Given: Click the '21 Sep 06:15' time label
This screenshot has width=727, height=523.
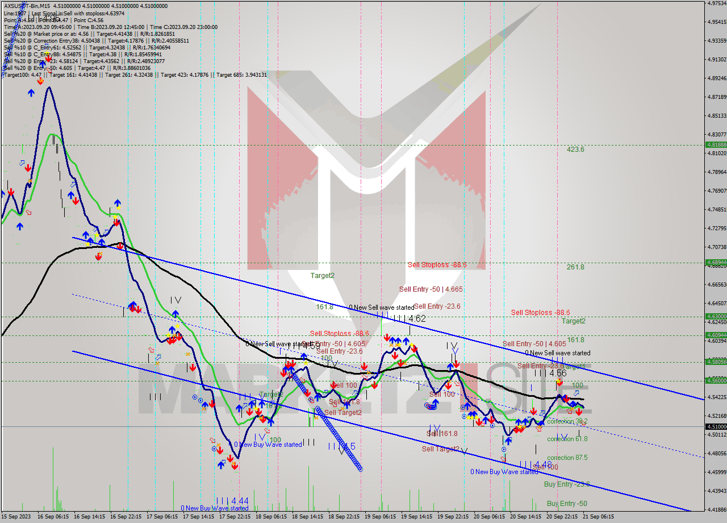Looking at the screenshot, I should point(599,517).
